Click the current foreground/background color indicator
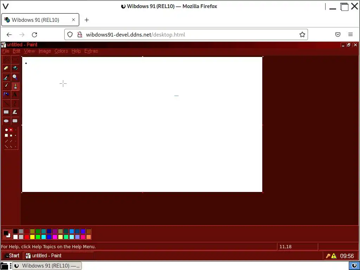Image resolution: width=360 pixels, height=270 pixels. point(7,234)
